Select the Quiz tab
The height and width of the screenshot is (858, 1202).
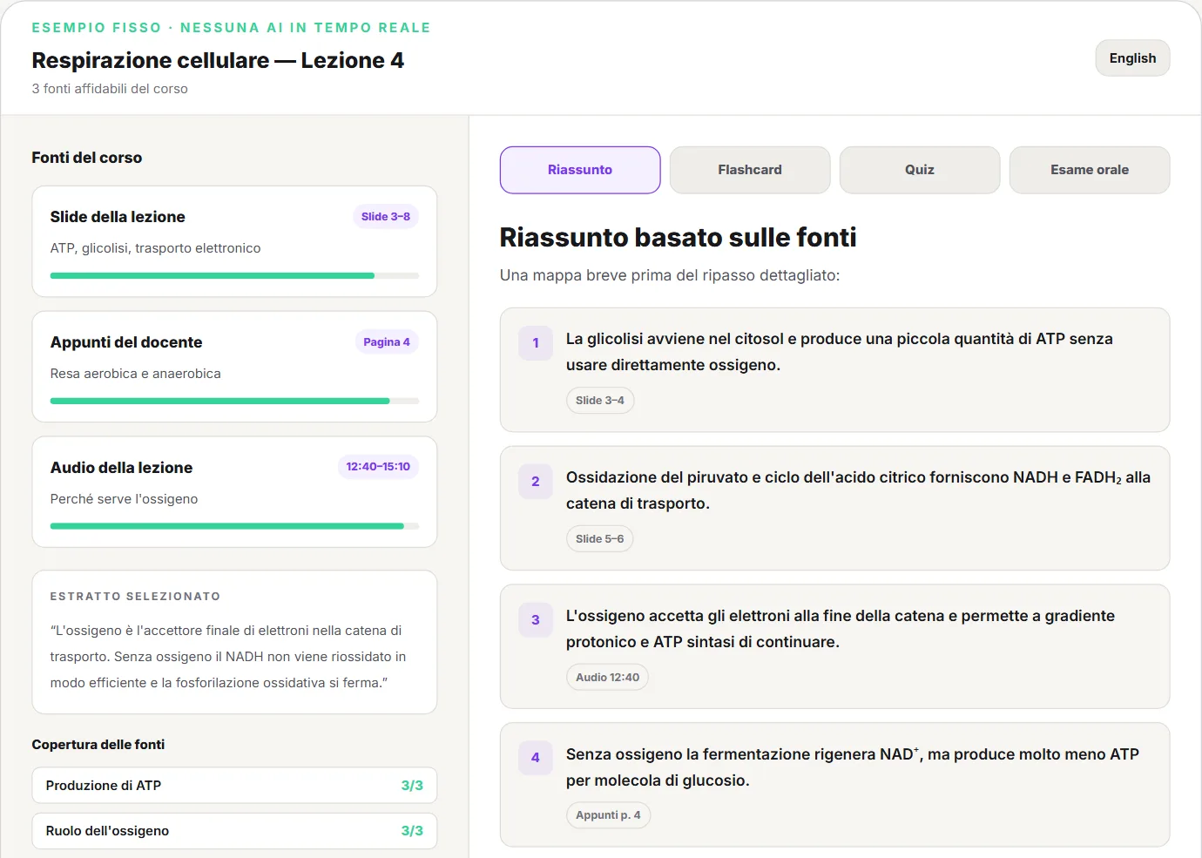coord(920,170)
